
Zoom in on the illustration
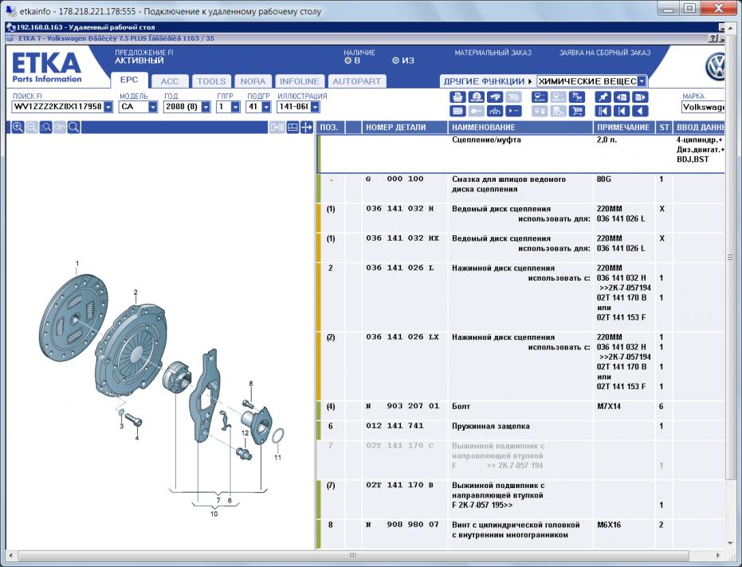pyautogui.click(x=18, y=127)
